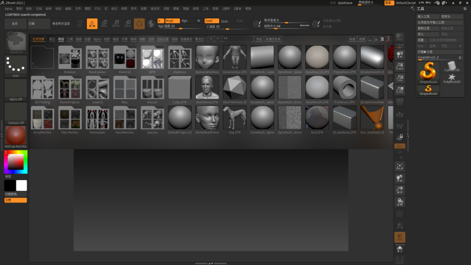Click the 预览布尔渲染 button

pos(61,24)
